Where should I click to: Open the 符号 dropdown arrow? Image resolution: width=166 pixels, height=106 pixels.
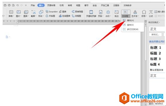pyautogui.click(x=146, y=16)
